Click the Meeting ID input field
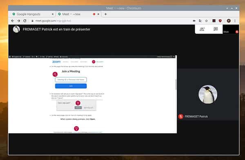Screen dimensions: 245x160 [x=71, y=80]
